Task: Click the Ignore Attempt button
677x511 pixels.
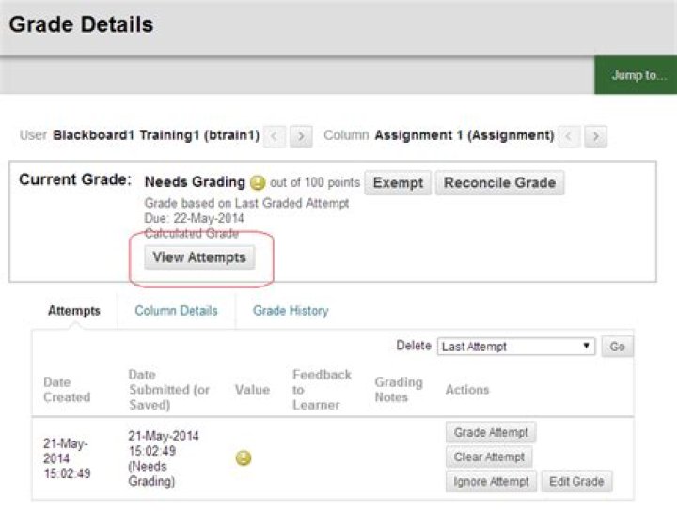Action: tap(491, 482)
